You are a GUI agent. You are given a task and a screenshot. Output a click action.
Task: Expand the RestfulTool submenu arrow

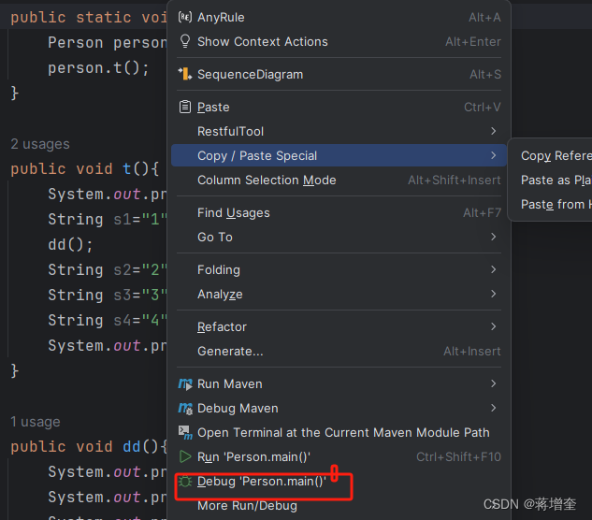coord(493,131)
